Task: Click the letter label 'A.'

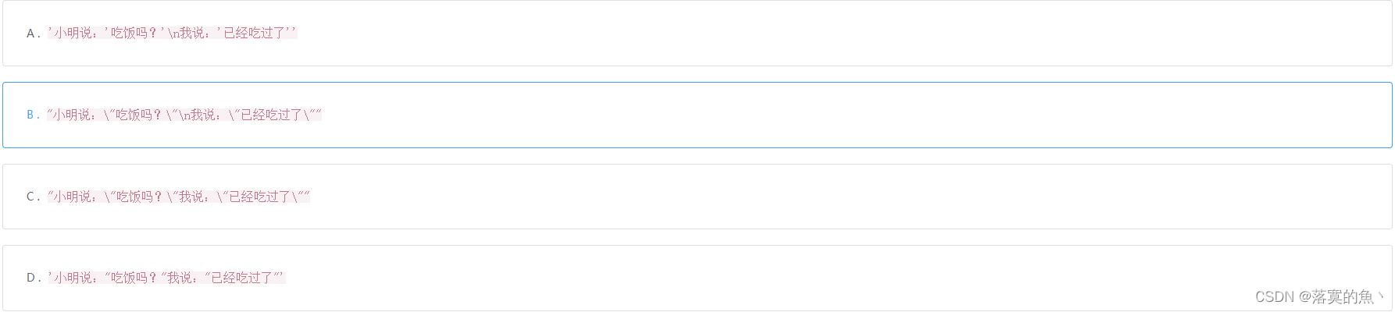Action: [33, 33]
